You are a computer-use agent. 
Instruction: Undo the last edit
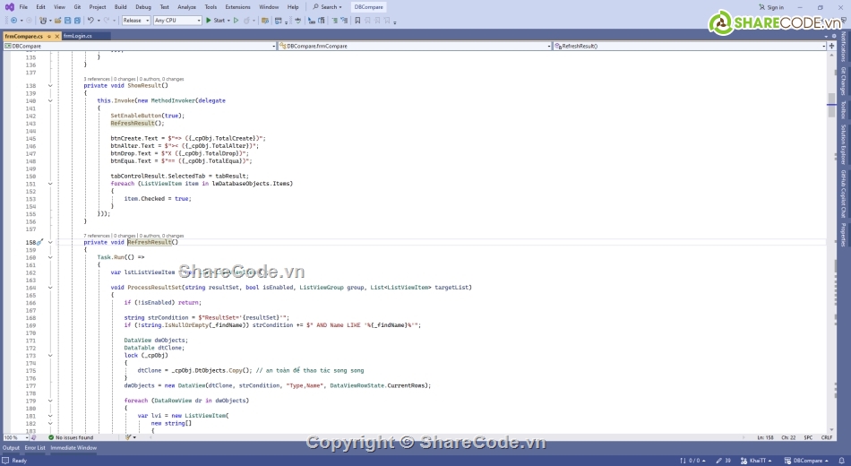point(90,20)
